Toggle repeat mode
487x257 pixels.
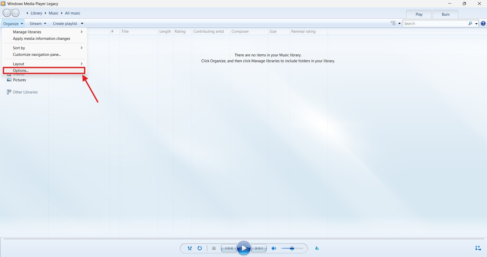click(200, 248)
